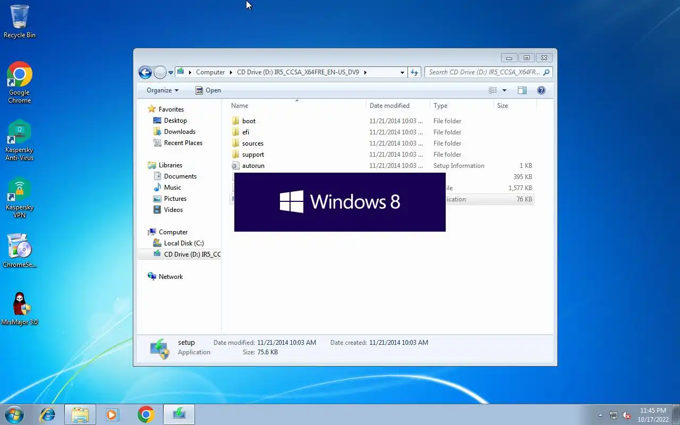Select the support folder
The width and height of the screenshot is (680, 425).
253,155
